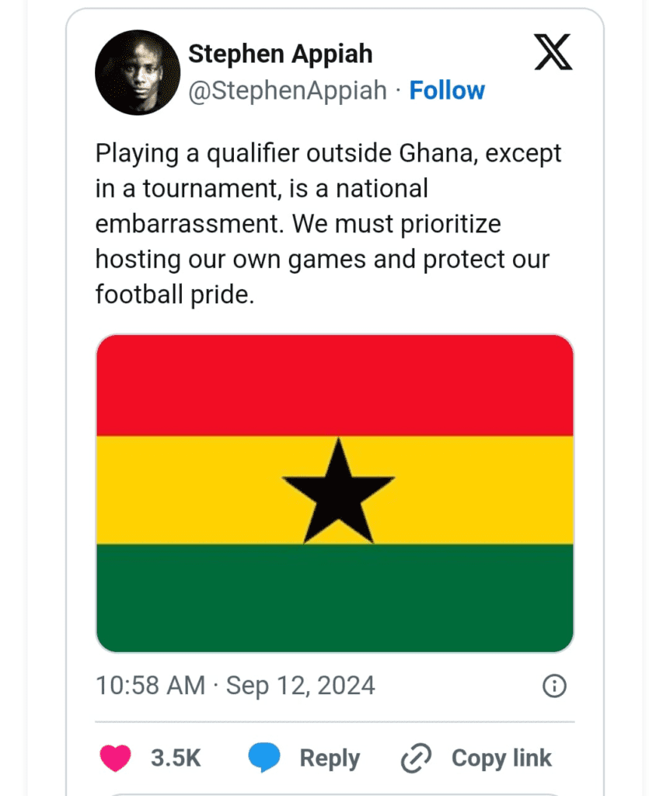Select the Copy link text

coord(501,759)
